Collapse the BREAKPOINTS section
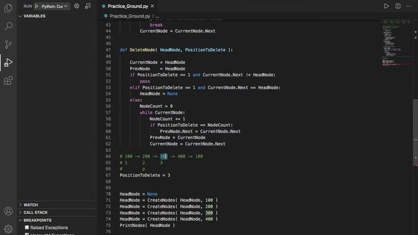The height and width of the screenshot is (235, 418). pyautogui.click(x=57, y=221)
